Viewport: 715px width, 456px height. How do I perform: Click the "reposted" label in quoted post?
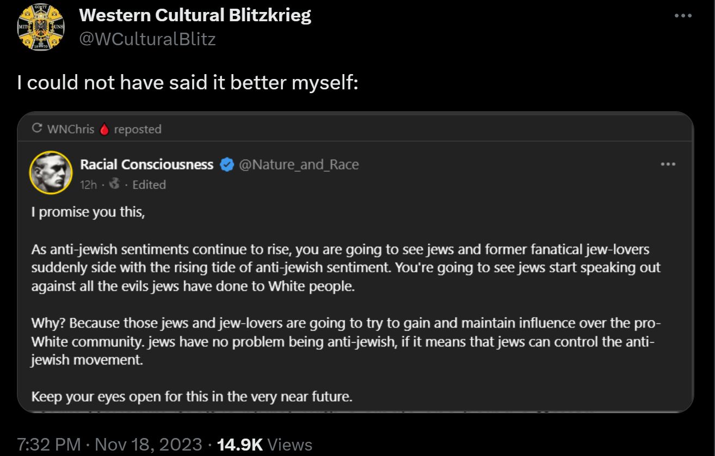pos(138,129)
